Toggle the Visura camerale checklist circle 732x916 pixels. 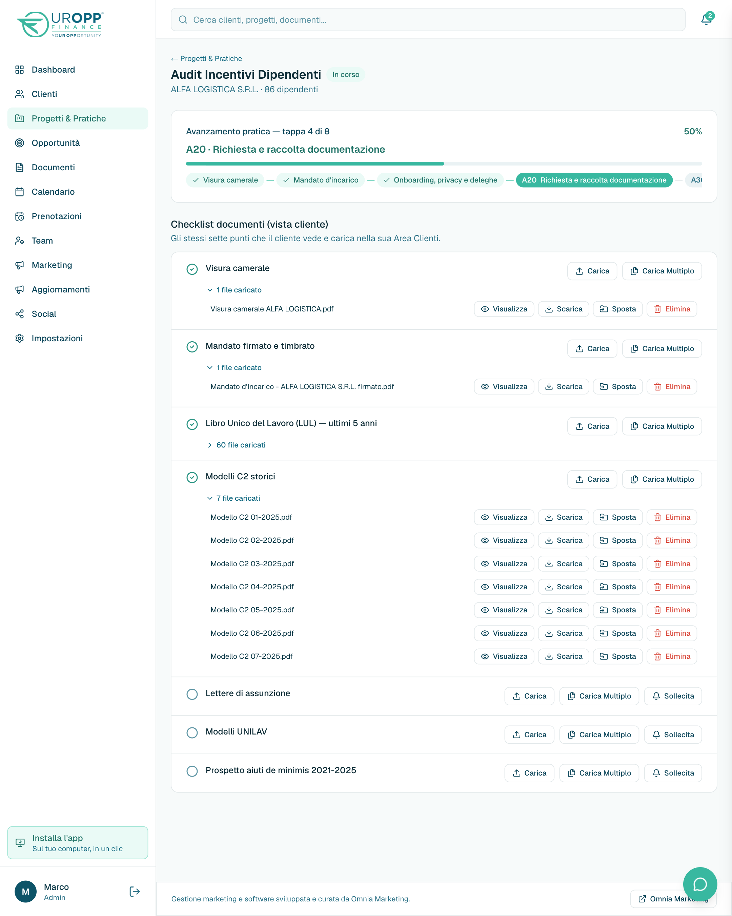(x=192, y=269)
